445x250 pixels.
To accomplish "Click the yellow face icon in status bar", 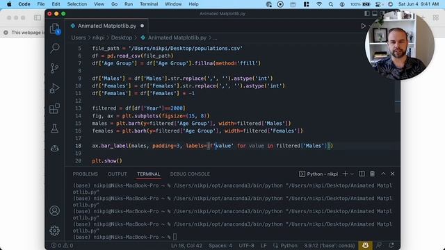I will point(365,245).
